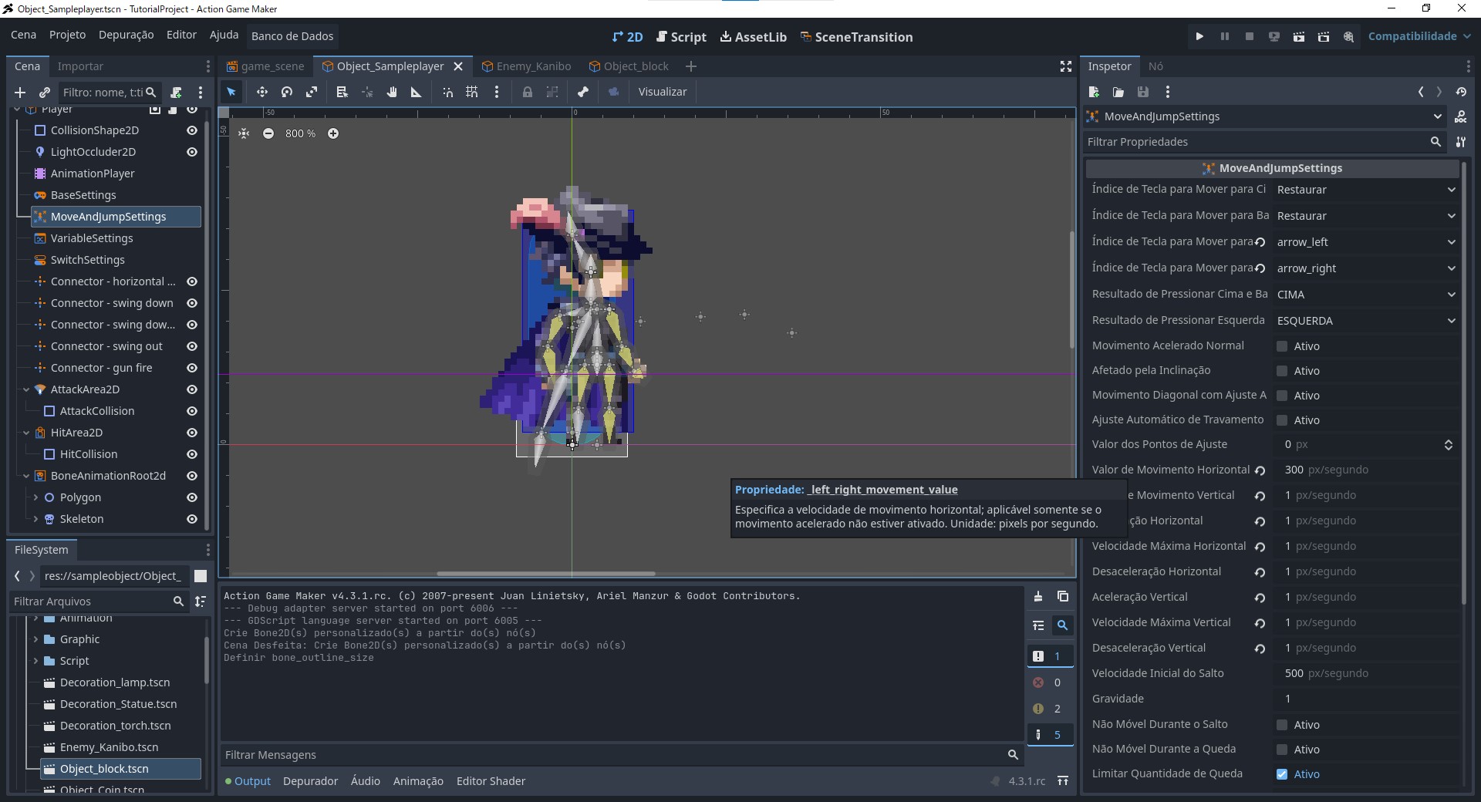The height and width of the screenshot is (802, 1481).
Task: Adjust the Valor dos Pontos de Ajuste stepper
Action: click(x=1448, y=445)
